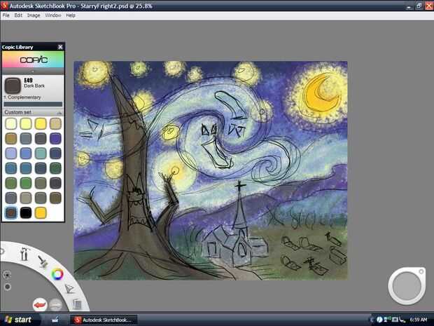
Task: Open the Brushes icon on the lagoon
Action: (43, 261)
